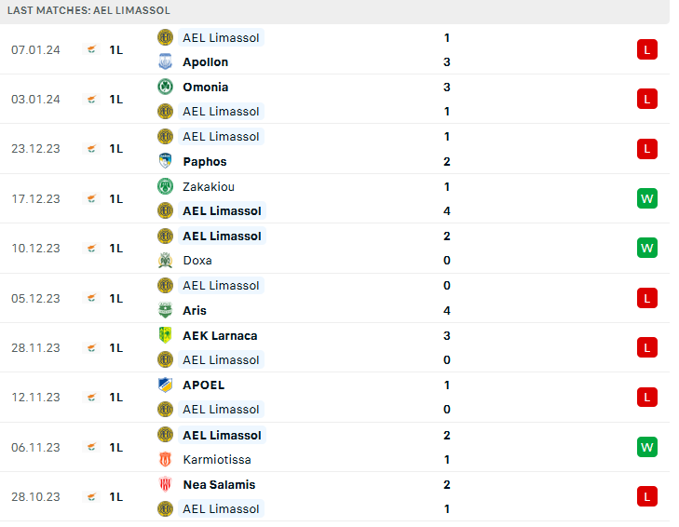
Task: Click the Nea Salamis club badge
Action: coord(166,484)
